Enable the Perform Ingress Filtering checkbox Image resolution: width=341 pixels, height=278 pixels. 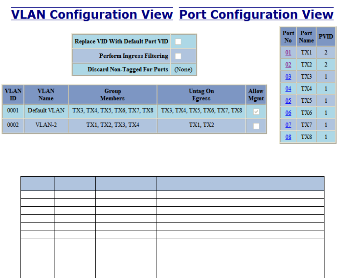(x=178, y=56)
